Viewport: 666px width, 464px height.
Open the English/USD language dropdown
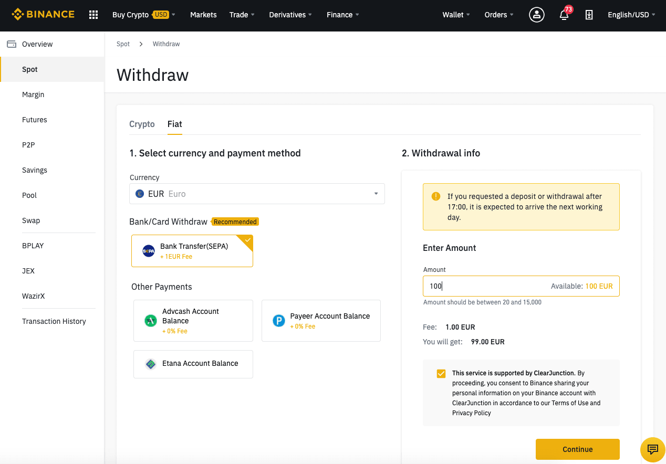[632, 15]
